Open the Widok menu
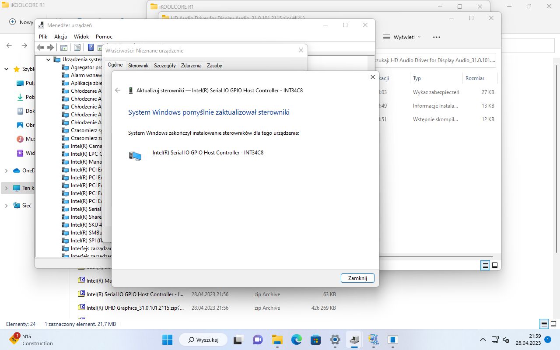 point(81,37)
